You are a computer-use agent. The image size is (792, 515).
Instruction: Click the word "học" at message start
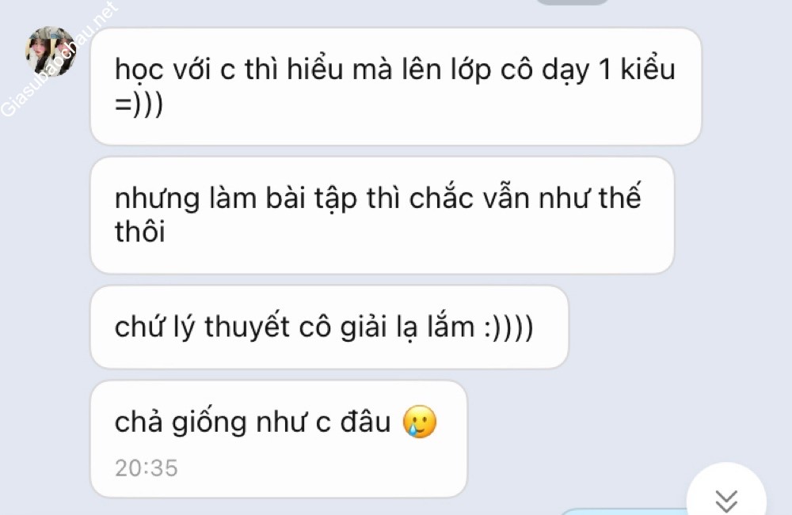pos(139,70)
